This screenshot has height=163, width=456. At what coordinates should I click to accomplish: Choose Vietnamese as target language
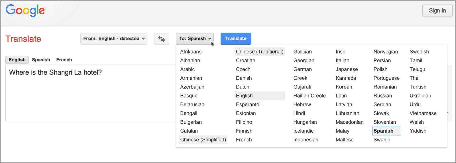(x=423, y=114)
